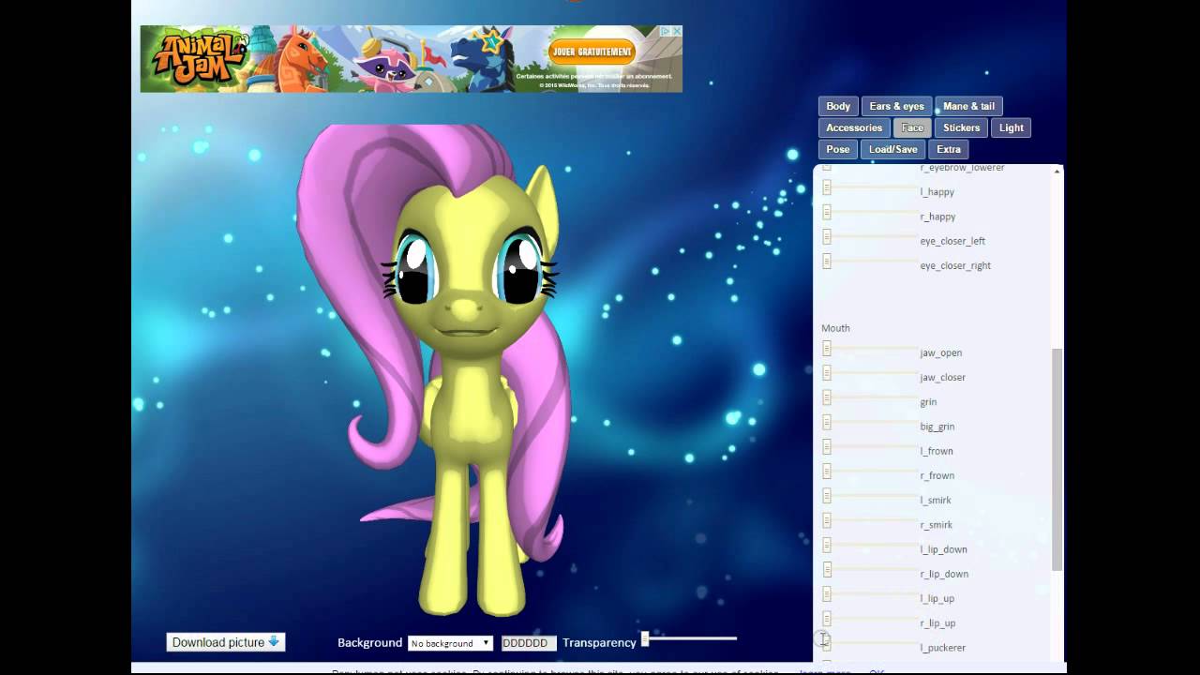The width and height of the screenshot is (1200, 675).
Task: Click the big_grin slider handle
Action: 827,422
